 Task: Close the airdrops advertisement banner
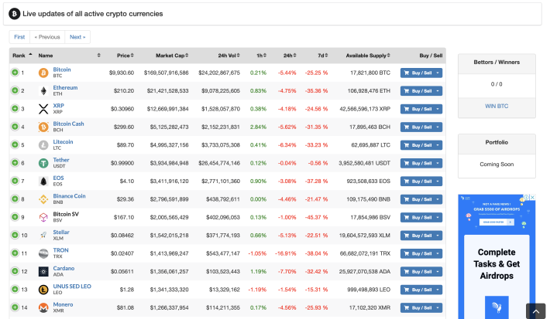532,197
